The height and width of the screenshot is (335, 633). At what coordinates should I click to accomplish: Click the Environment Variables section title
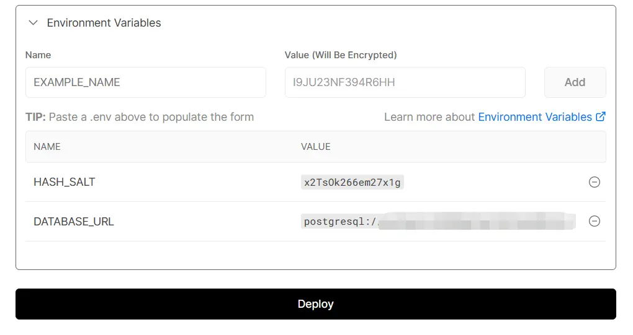pos(104,23)
